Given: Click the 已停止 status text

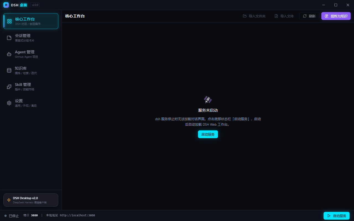Looking at the screenshot, I should coord(14,216).
